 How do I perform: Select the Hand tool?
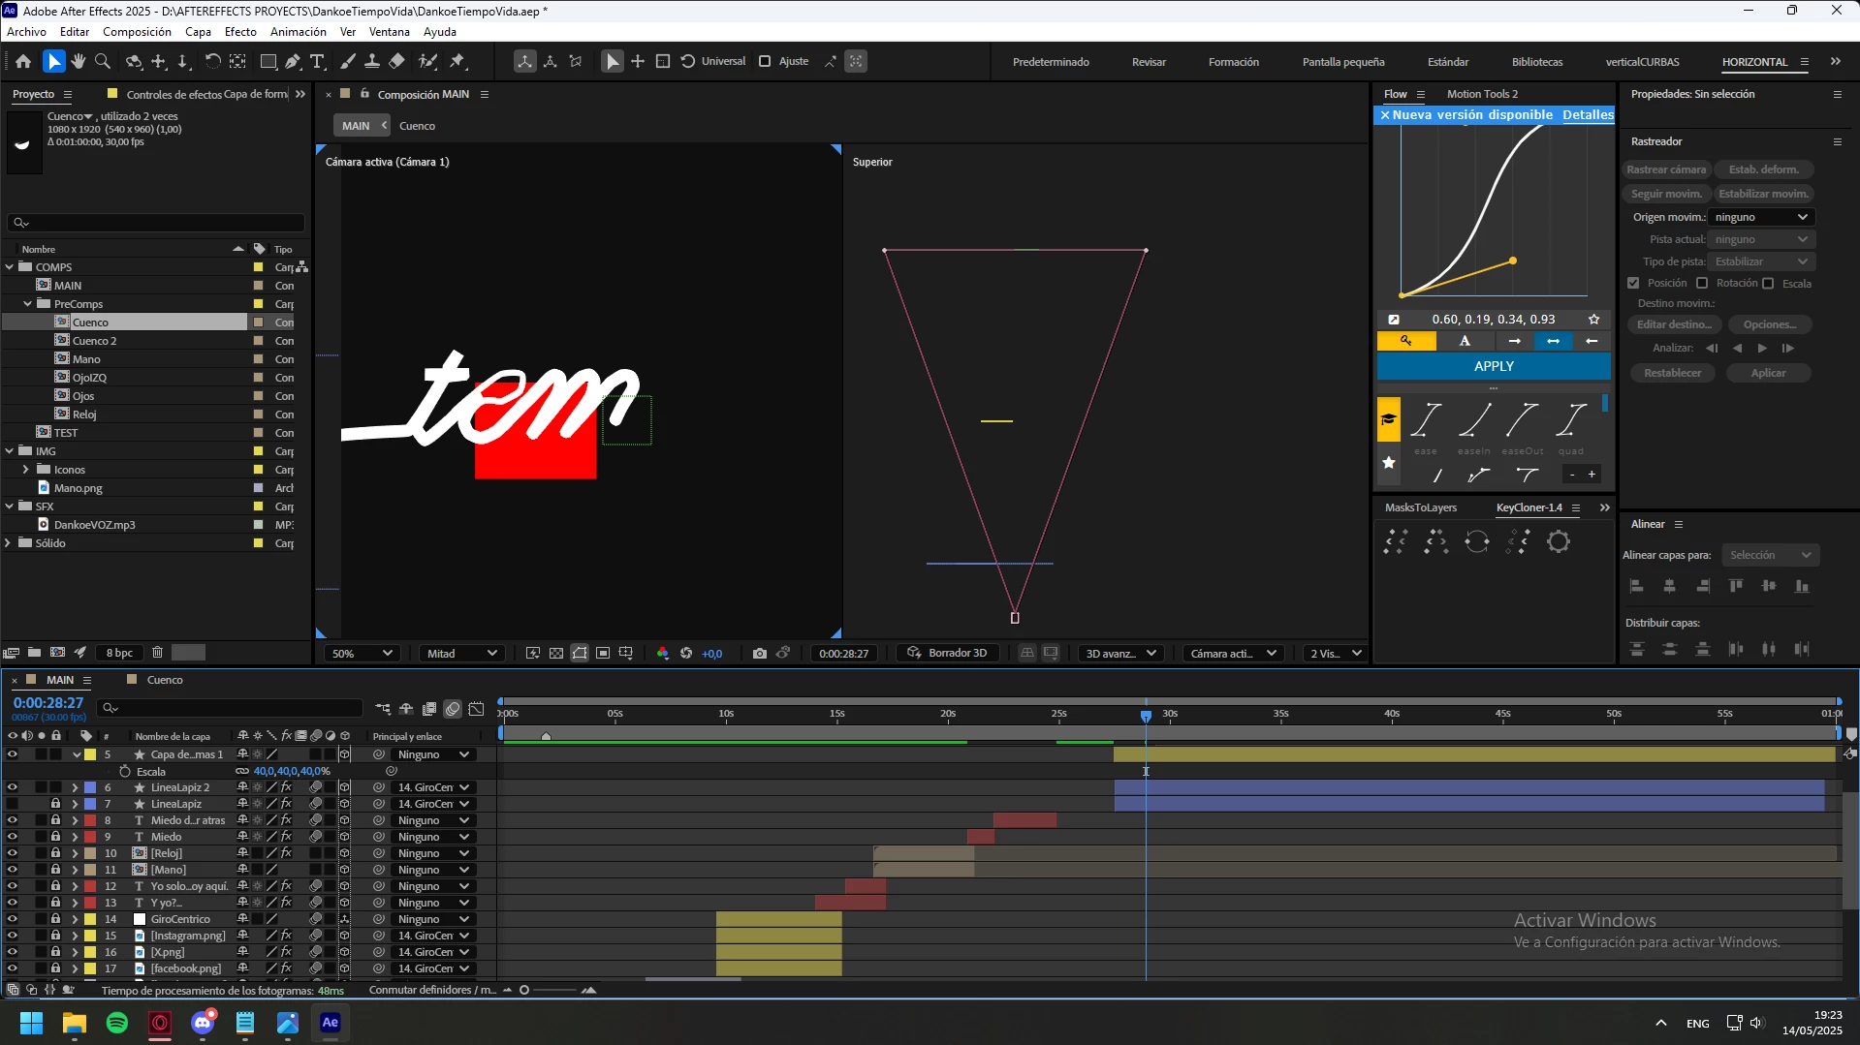pos(79,61)
